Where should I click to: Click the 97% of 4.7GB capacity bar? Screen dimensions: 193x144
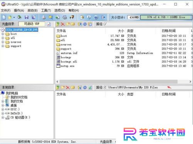tap(166, 17)
